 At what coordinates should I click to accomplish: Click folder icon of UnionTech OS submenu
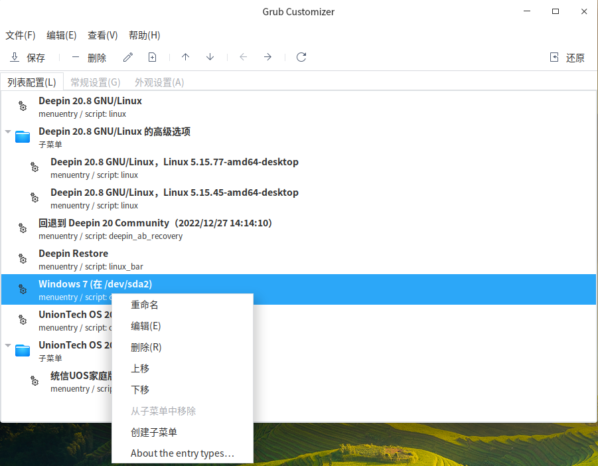click(x=23, y=350)
